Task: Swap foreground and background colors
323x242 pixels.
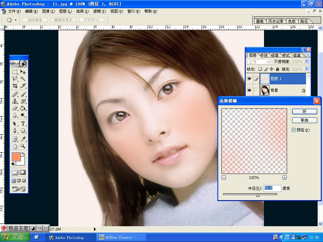Action: tap(23, 154)
